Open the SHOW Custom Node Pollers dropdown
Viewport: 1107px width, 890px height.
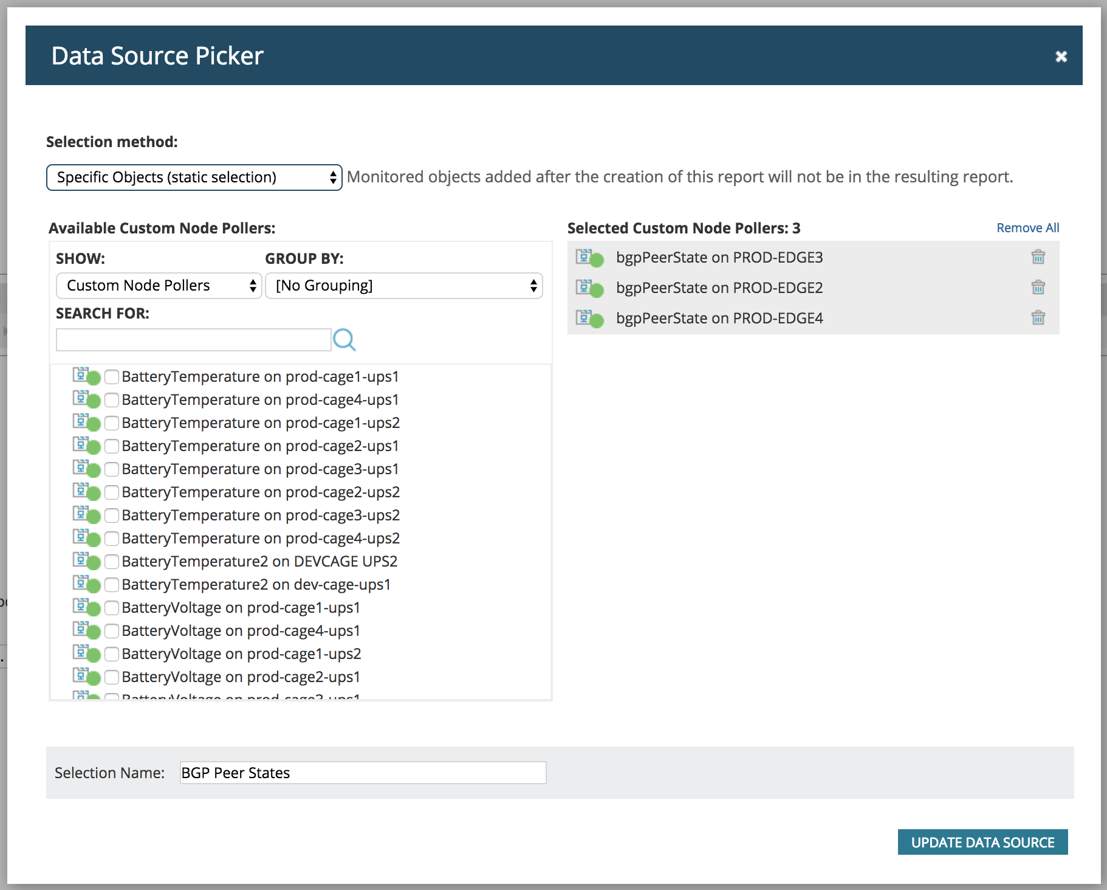point(159,286)
